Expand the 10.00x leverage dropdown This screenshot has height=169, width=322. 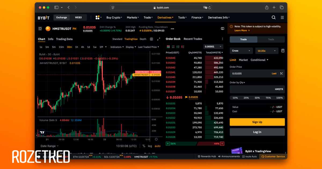pyautogui.click(x=267, y=51)
